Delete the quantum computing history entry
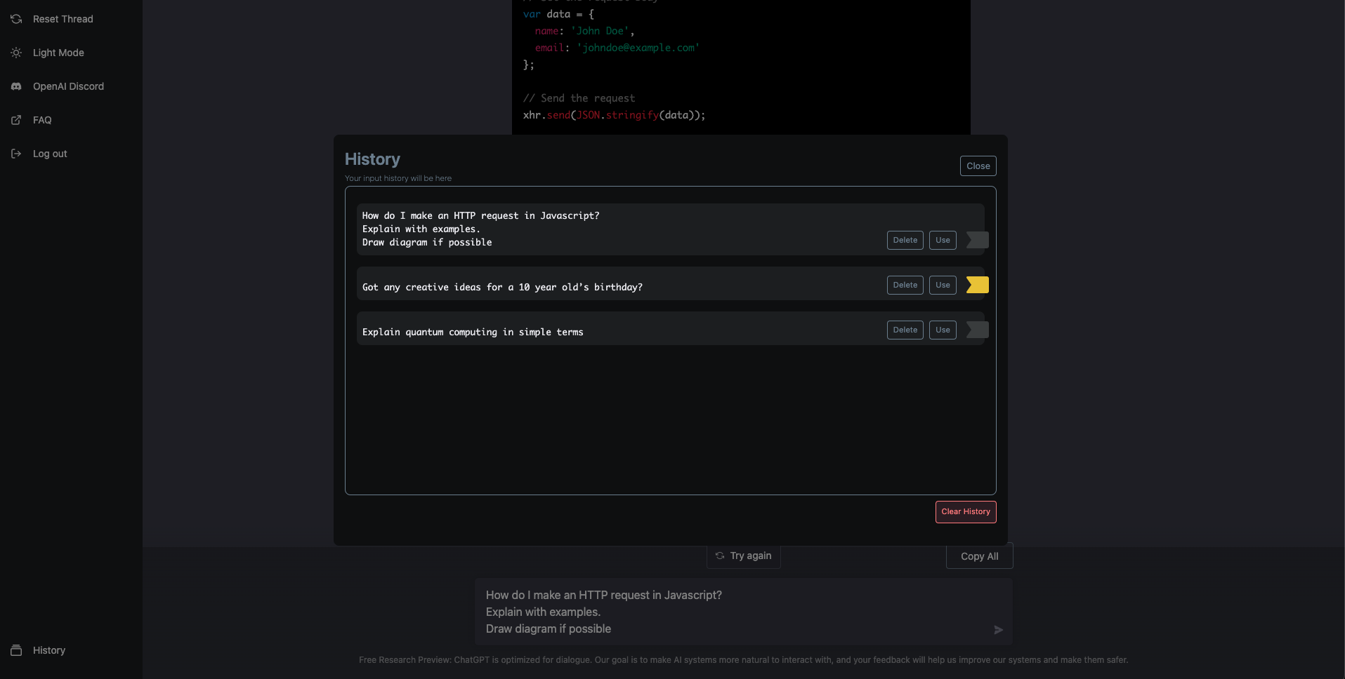1345x679 pixels. [905, 330]
